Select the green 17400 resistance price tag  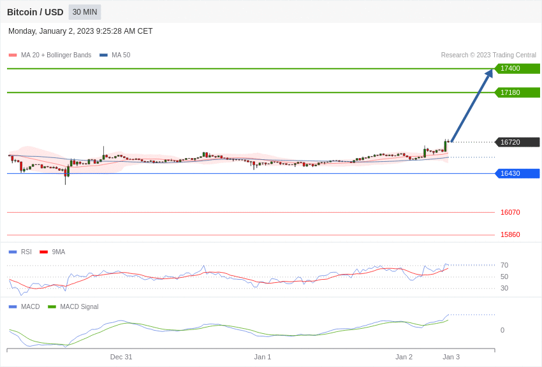point(517,69)
